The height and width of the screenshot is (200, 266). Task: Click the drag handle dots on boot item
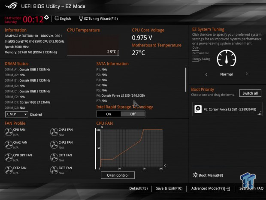(260, 114)
